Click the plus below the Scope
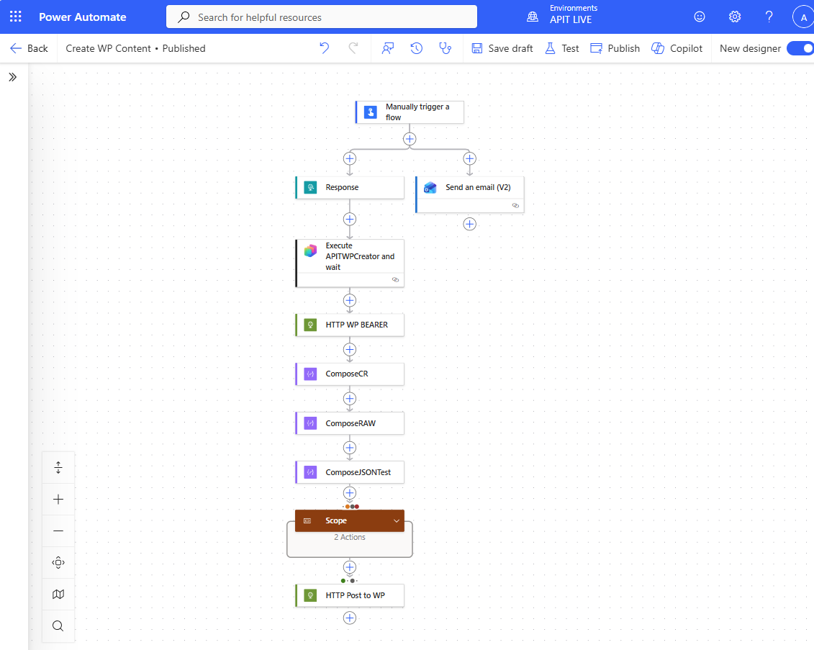 click(349, 567)
